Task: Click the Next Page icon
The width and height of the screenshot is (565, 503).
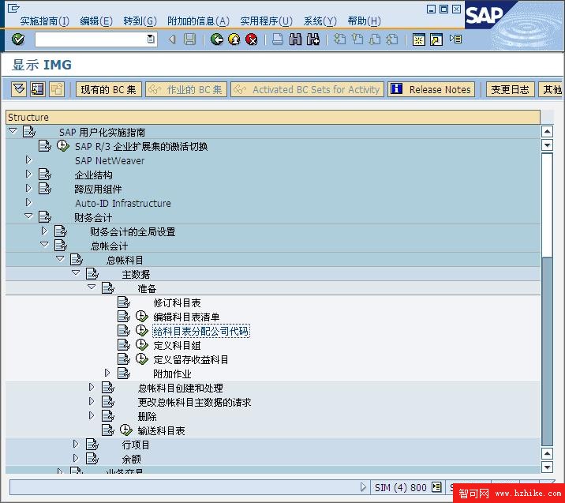Action: pos(375,39)
